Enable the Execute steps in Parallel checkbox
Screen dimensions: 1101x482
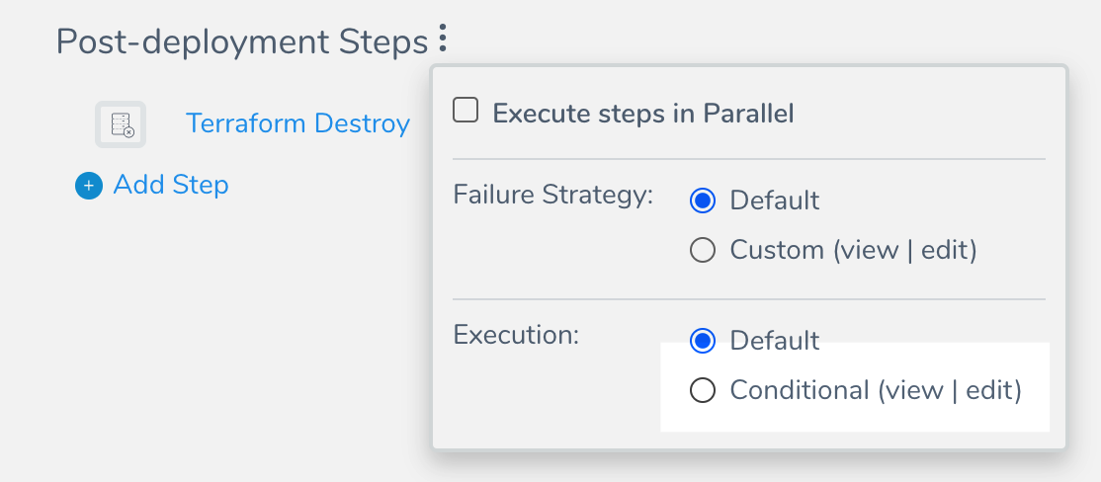466,111
